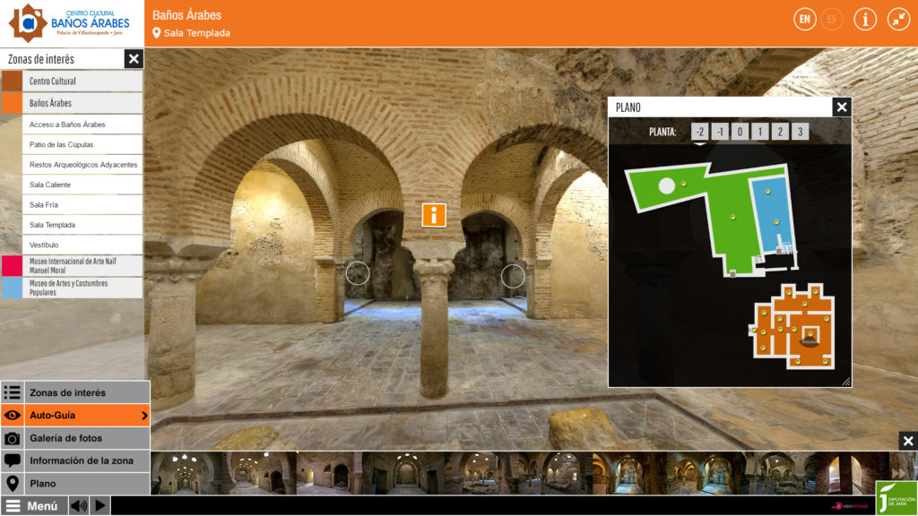Viewport: 918px width, 516px height.
Task: Click the map pin icon for Plano
Action: point(13,483)
